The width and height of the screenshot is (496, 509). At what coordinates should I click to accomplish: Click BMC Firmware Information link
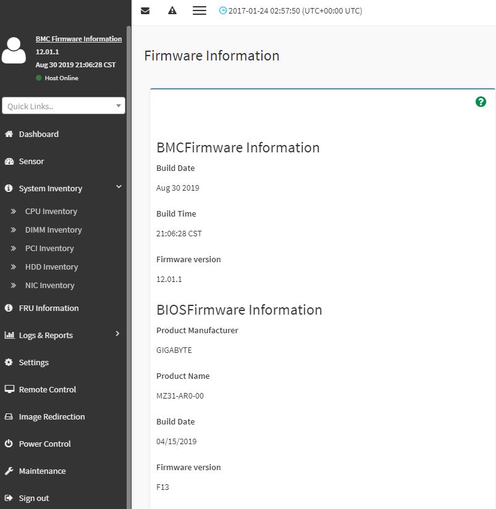point(78,39)
